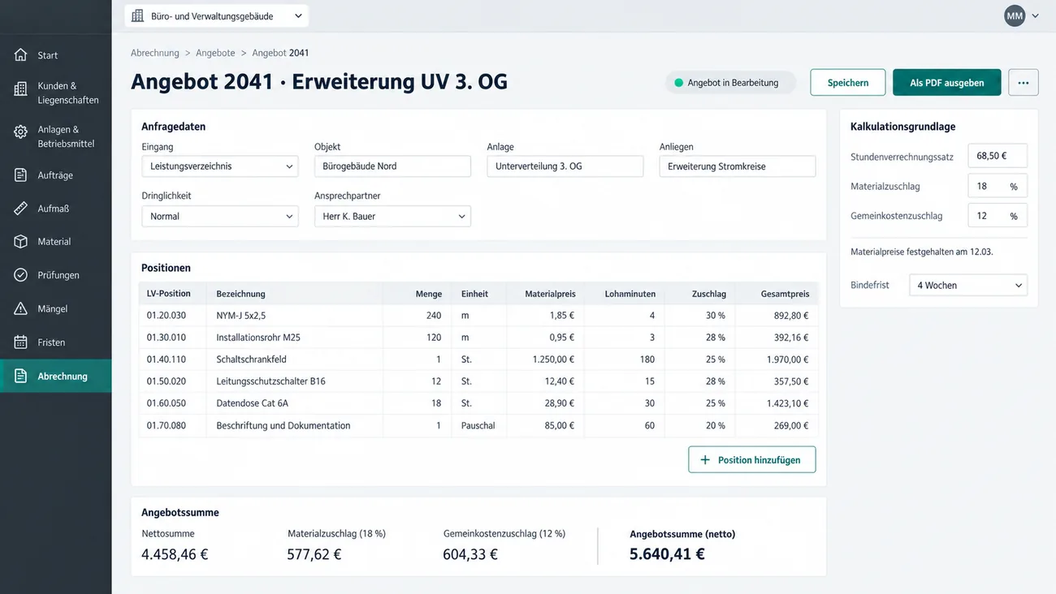The height and width of the screenshot is (594, 1056).
Task: Open the three-dot more options menu
Action: pos(1024,83)
